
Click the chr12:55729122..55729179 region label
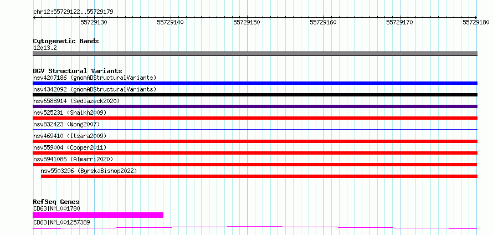73,12
